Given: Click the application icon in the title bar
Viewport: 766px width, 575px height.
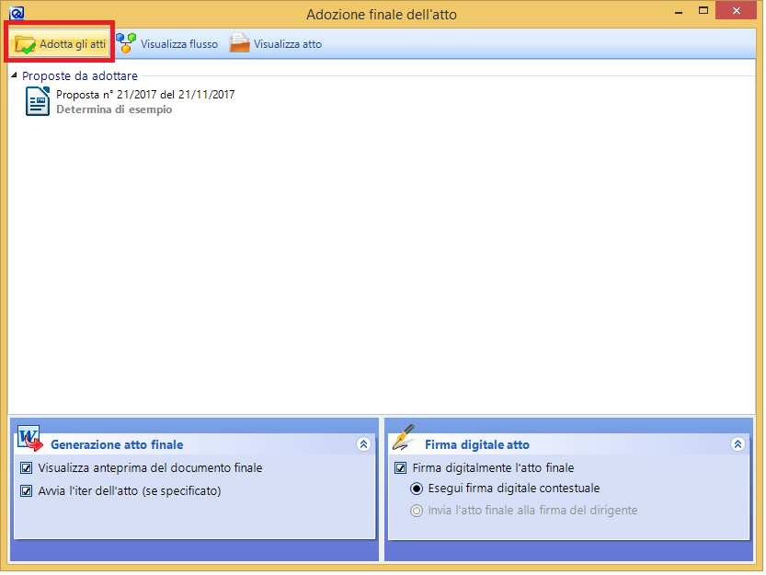Looking at the screenshot, I should click(17, 13).
